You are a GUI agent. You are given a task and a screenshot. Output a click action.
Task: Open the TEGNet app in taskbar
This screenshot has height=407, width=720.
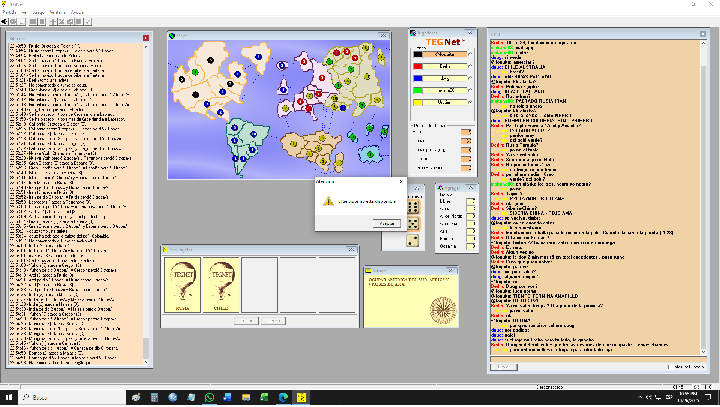[x=301, y=397]
